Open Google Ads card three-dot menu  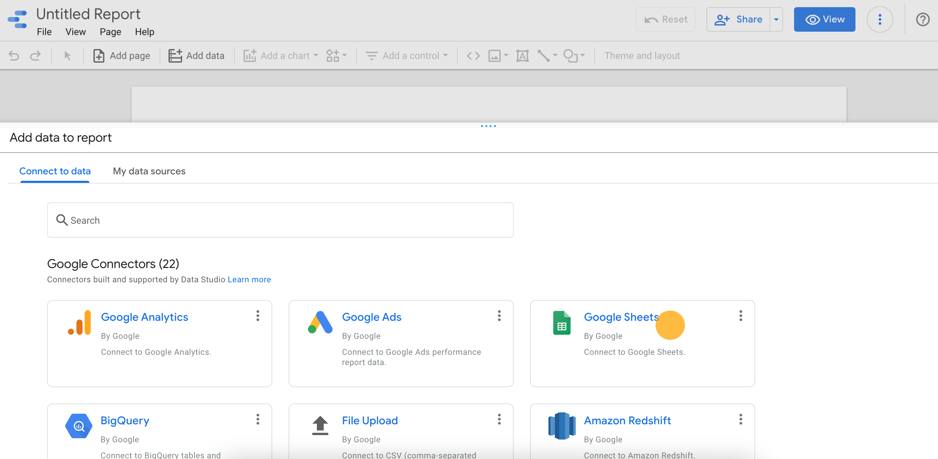(499, 316)
